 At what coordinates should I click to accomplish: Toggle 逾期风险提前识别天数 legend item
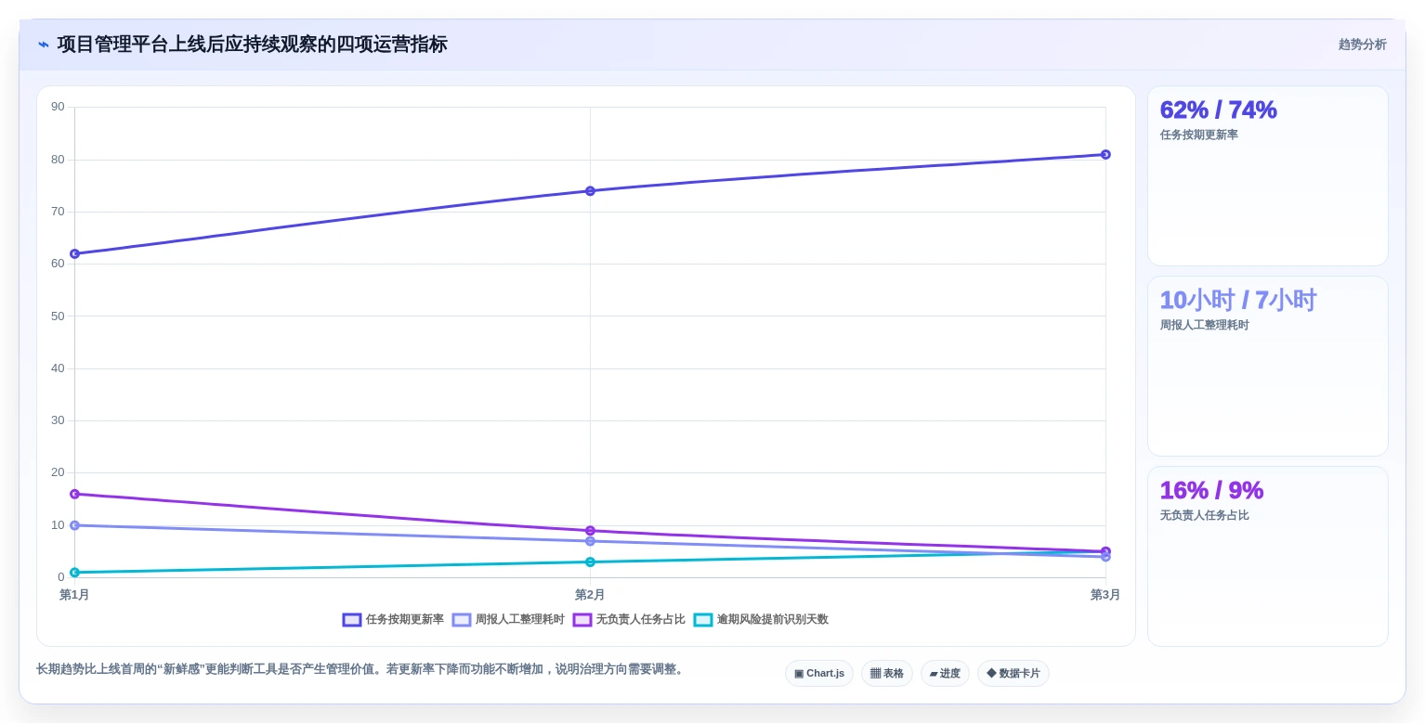(761, 619)
